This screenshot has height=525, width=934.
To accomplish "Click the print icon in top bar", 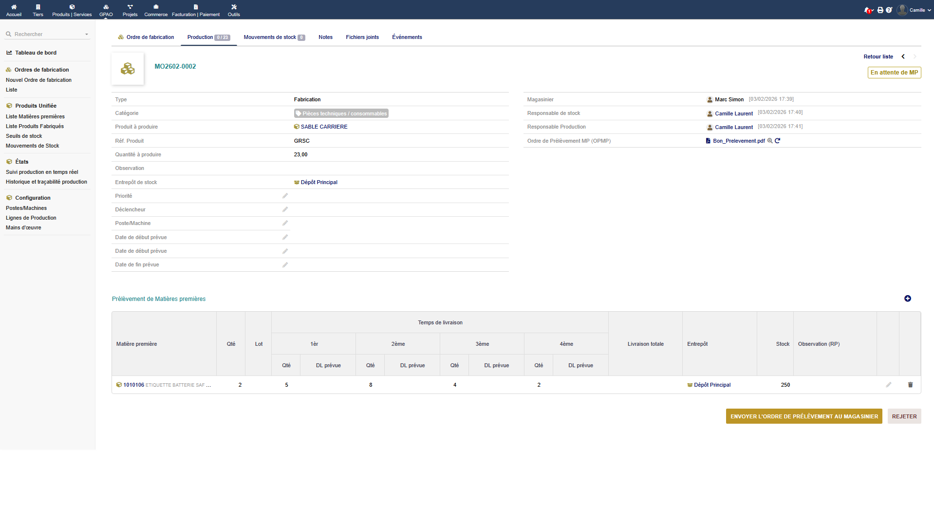I will pyautogui.click(x=880, y=10).
